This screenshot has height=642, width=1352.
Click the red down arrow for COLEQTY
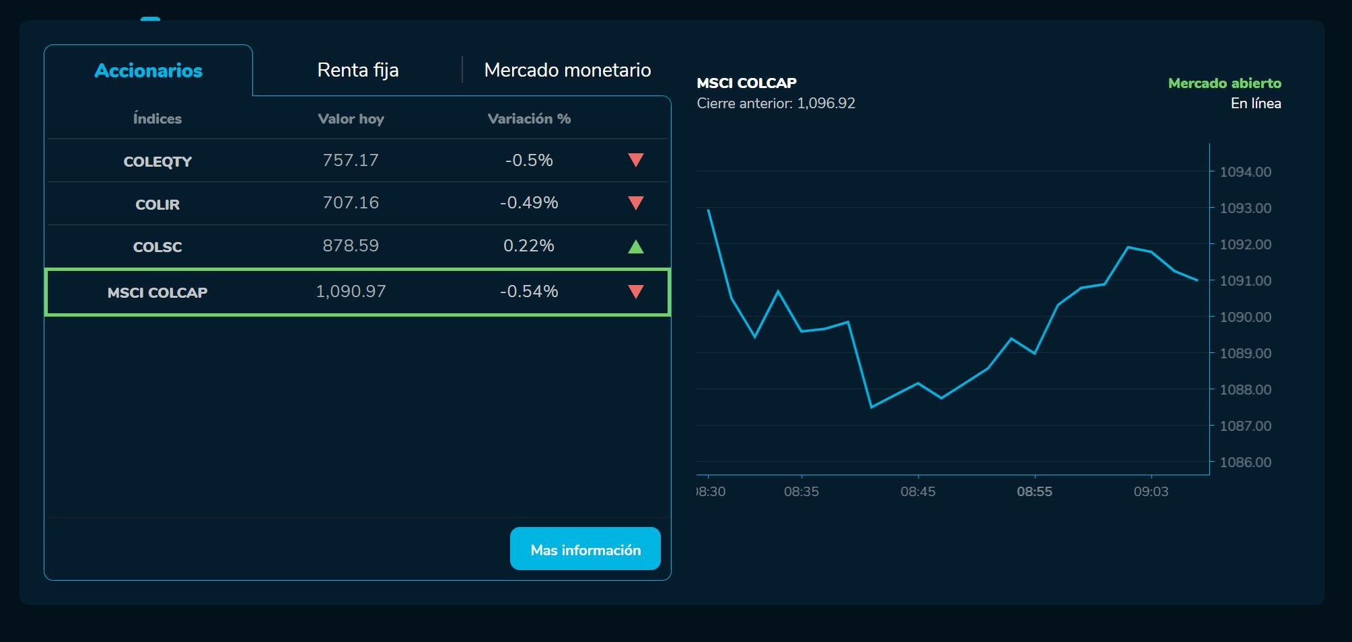point(635,160)
